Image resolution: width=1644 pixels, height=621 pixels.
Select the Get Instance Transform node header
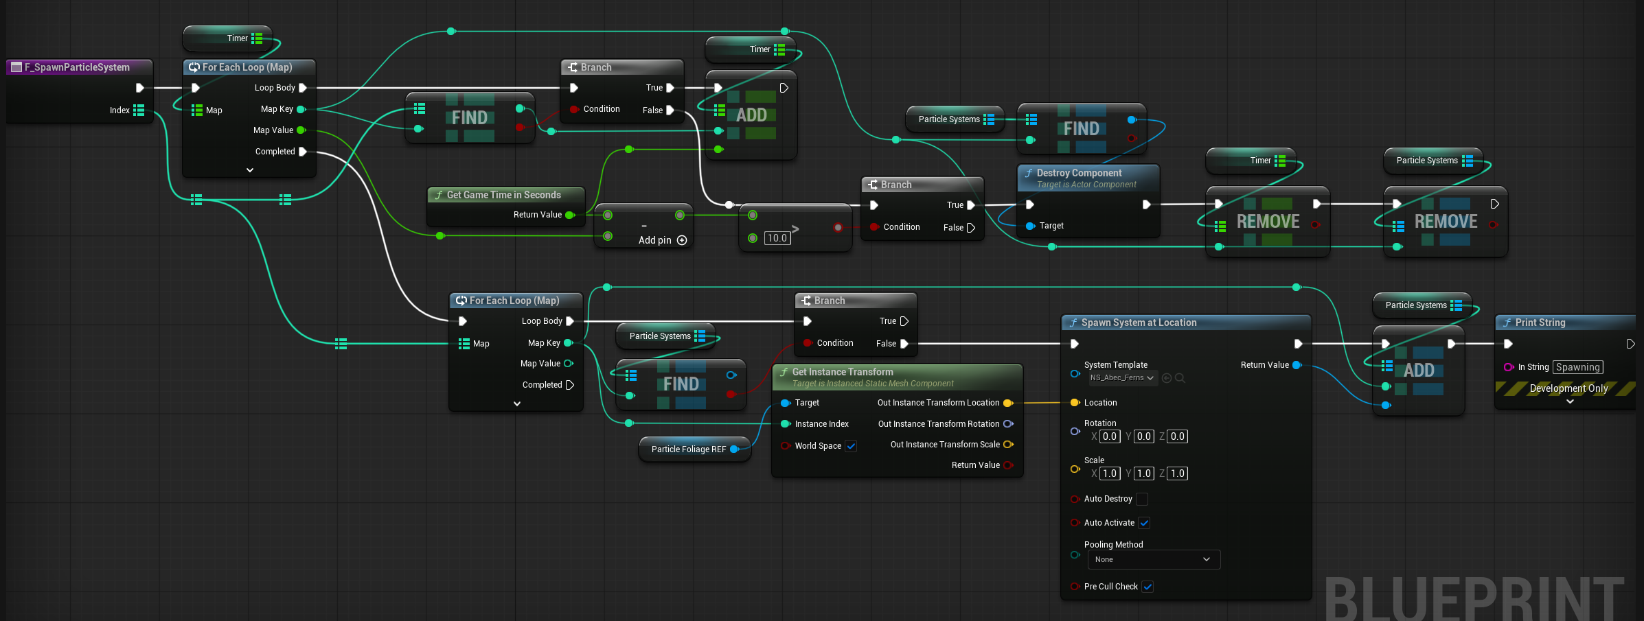(843, 372)
